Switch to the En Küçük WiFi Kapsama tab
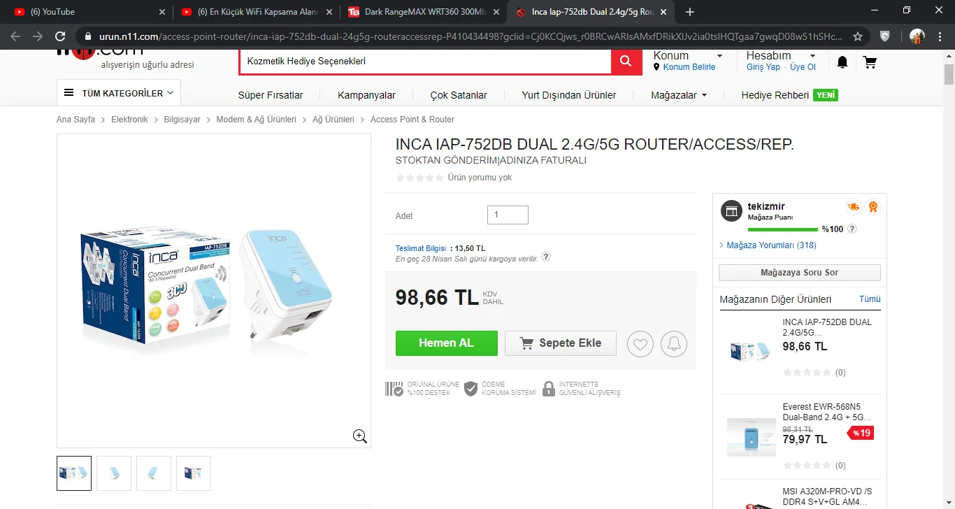This screenshot has height=509, width=955. tap(257, 12)
